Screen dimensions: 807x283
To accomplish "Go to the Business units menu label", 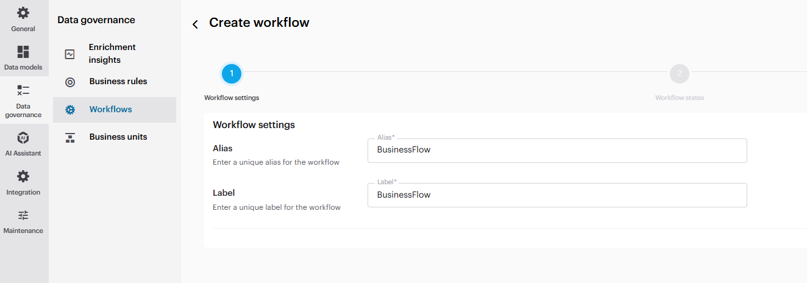I will 118,137.
